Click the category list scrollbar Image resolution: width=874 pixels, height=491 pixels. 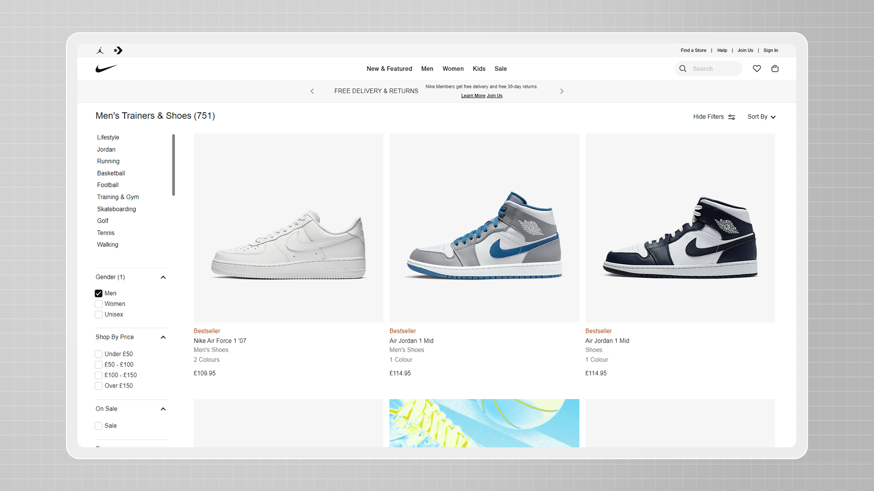[173, 165]
